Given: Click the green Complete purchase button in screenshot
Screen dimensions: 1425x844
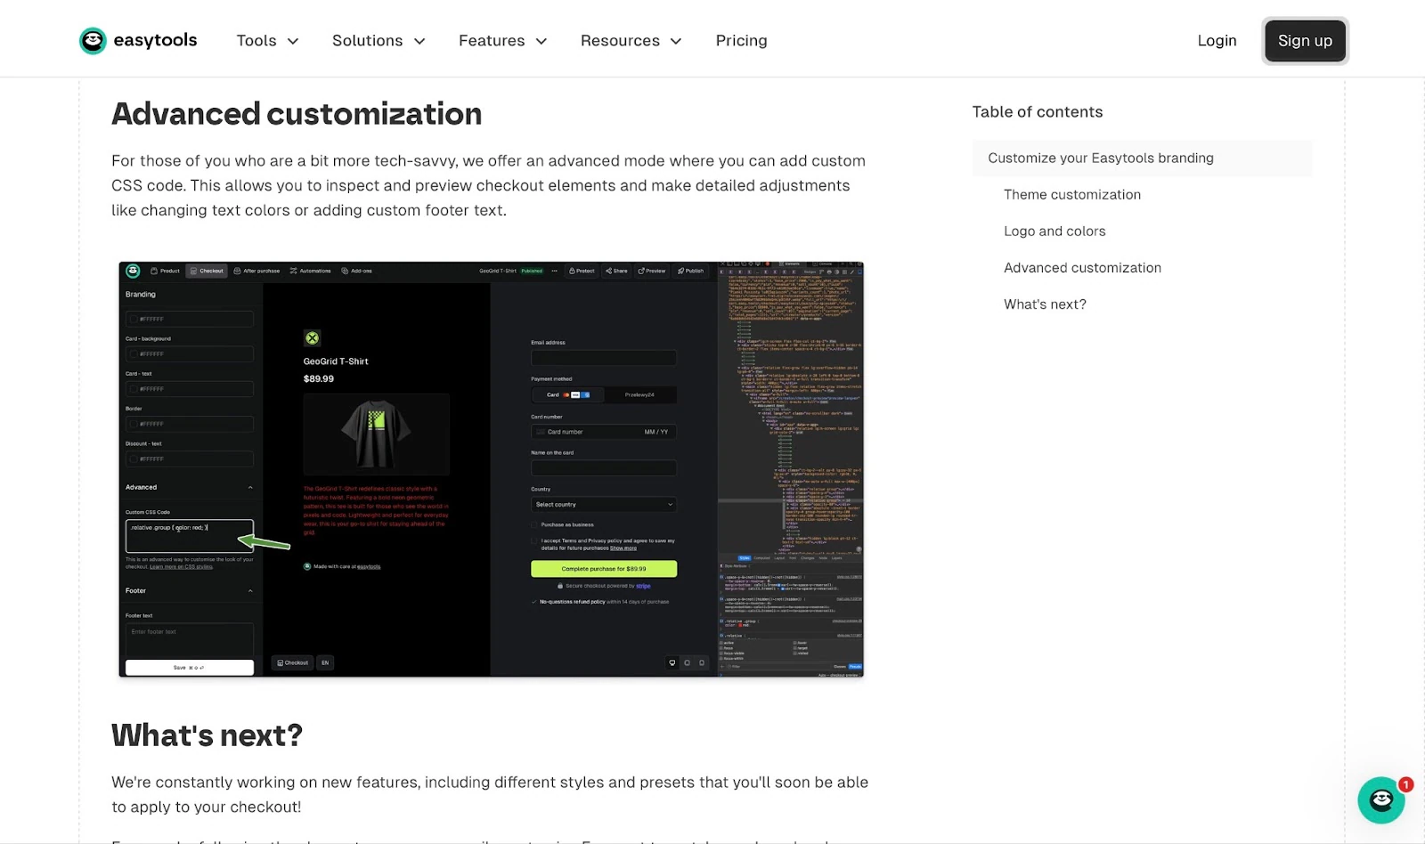Looking at the screenshot, I should (604, 568).
